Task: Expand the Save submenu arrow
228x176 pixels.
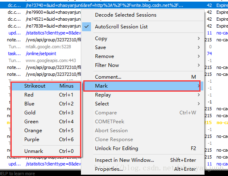Action: pos(198,47)
